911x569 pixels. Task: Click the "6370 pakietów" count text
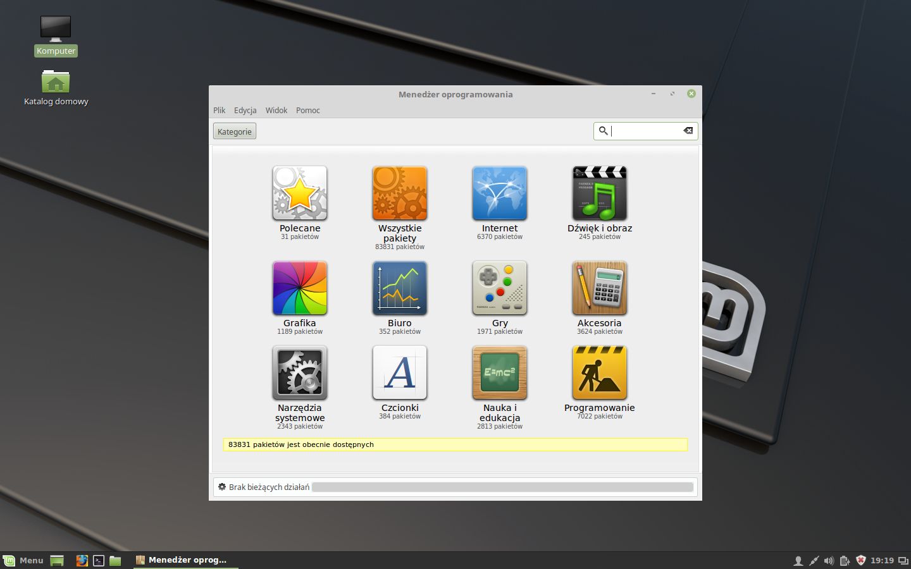pyautogui.click(x=500, y=237)
